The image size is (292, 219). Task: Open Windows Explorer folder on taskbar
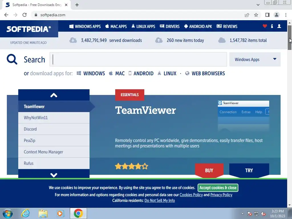coord(43,213)
